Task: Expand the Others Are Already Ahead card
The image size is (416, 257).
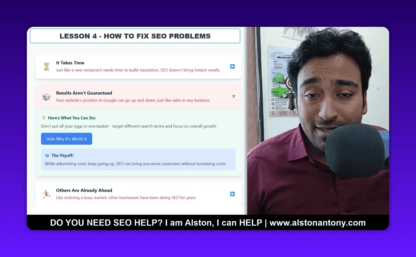Action: click(x=232, y=194)
